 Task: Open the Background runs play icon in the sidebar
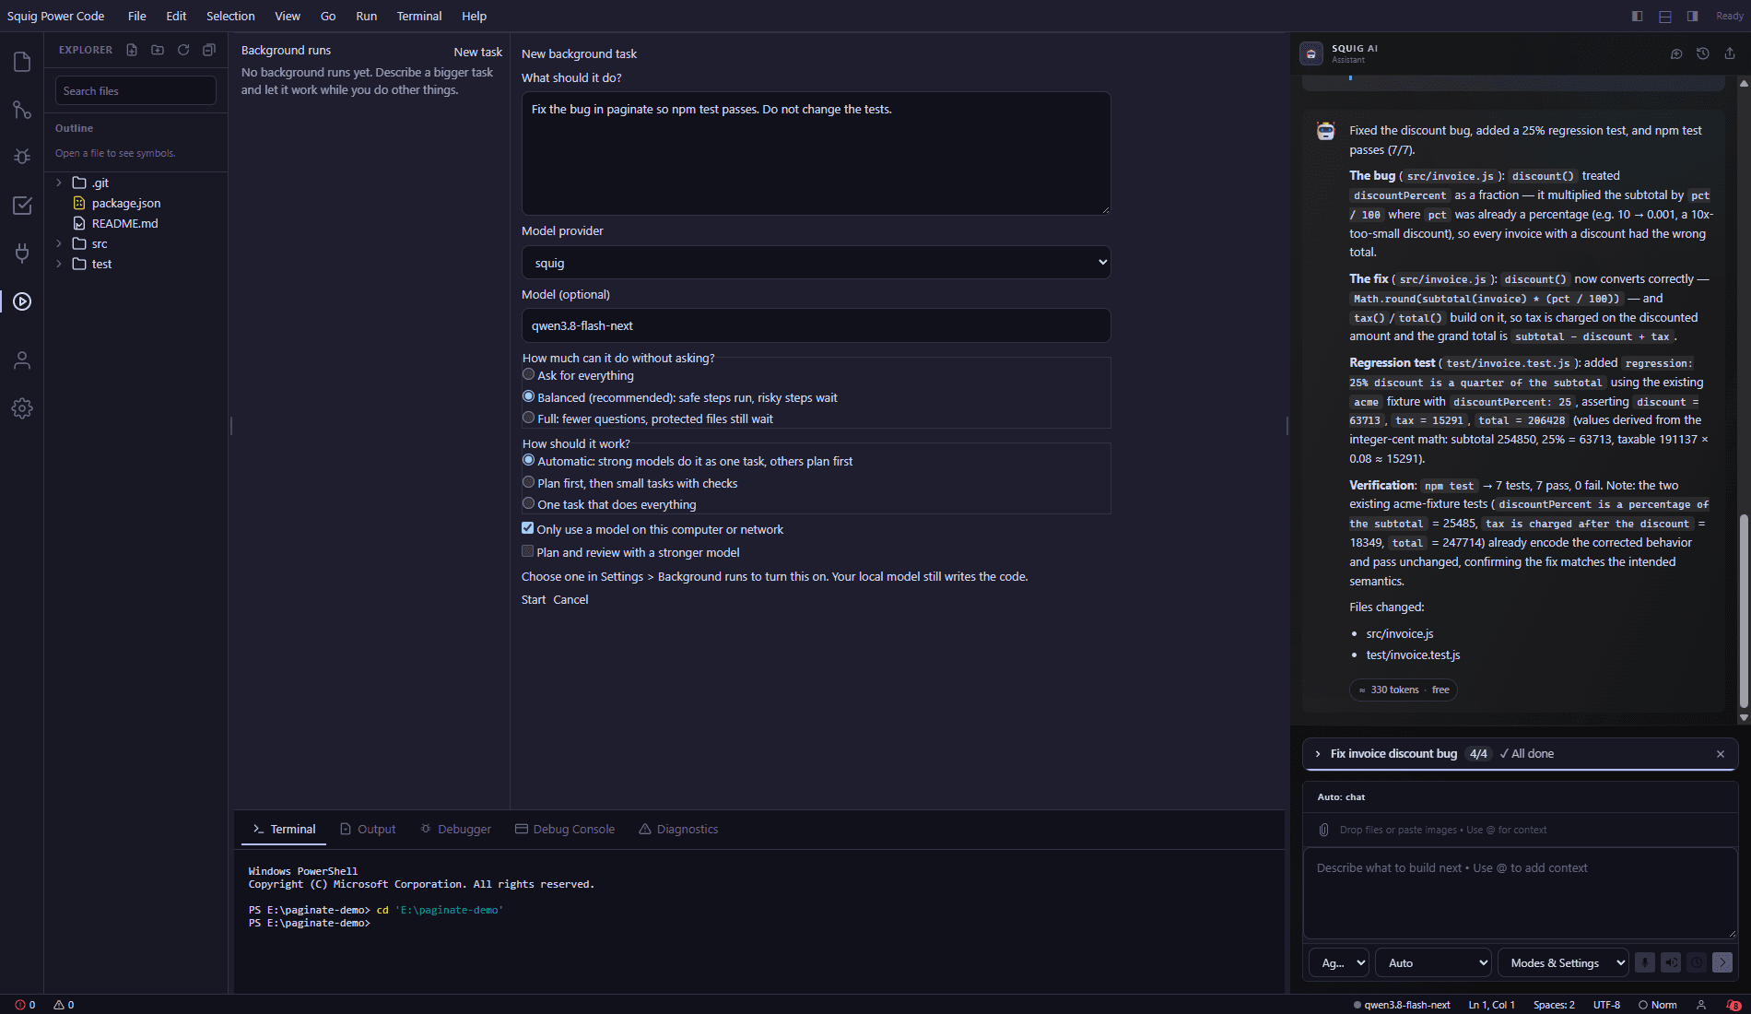[x=22, y=301]
